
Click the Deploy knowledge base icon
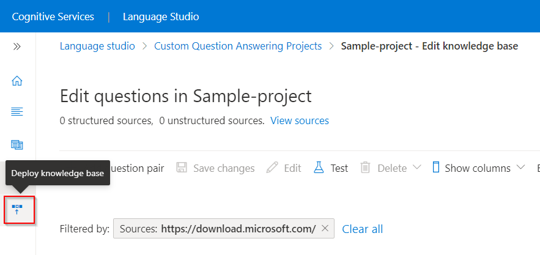[x=18, y=210]
